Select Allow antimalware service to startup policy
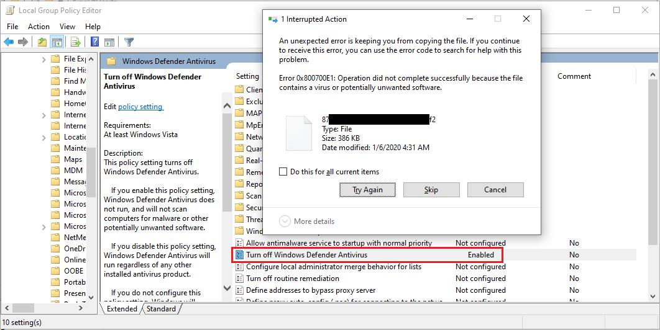The image size is (660, 330). coord(339,243)
